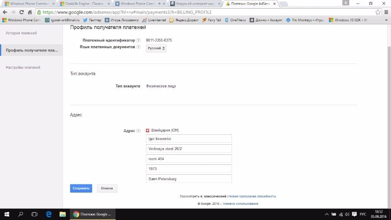Open the Liveinternet bookmark
This screenshot has height=220, width=391.
[x=154, y=20]
